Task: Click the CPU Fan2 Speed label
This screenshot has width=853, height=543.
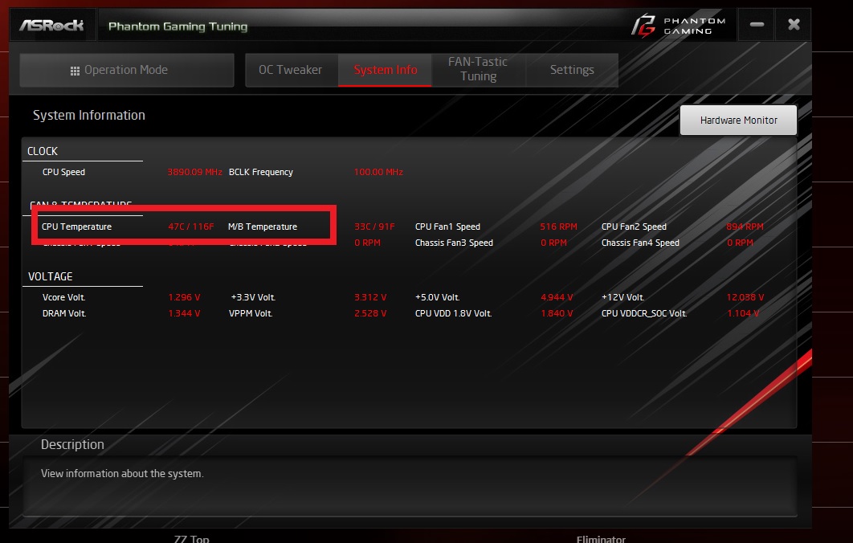Action: pos(634,227)
